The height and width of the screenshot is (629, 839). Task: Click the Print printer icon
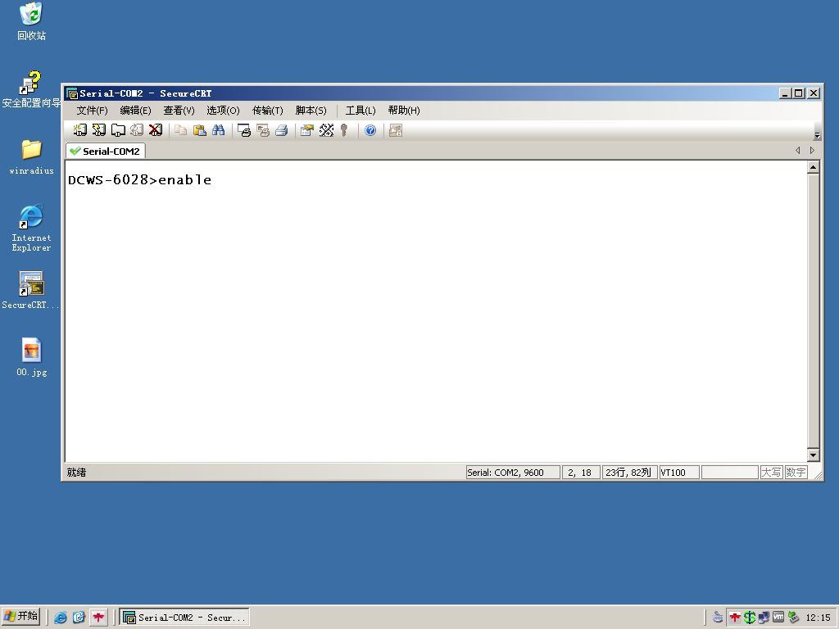(x=282, y=130)
